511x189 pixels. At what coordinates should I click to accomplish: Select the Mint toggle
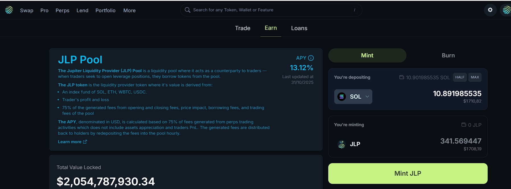(367, 55)
